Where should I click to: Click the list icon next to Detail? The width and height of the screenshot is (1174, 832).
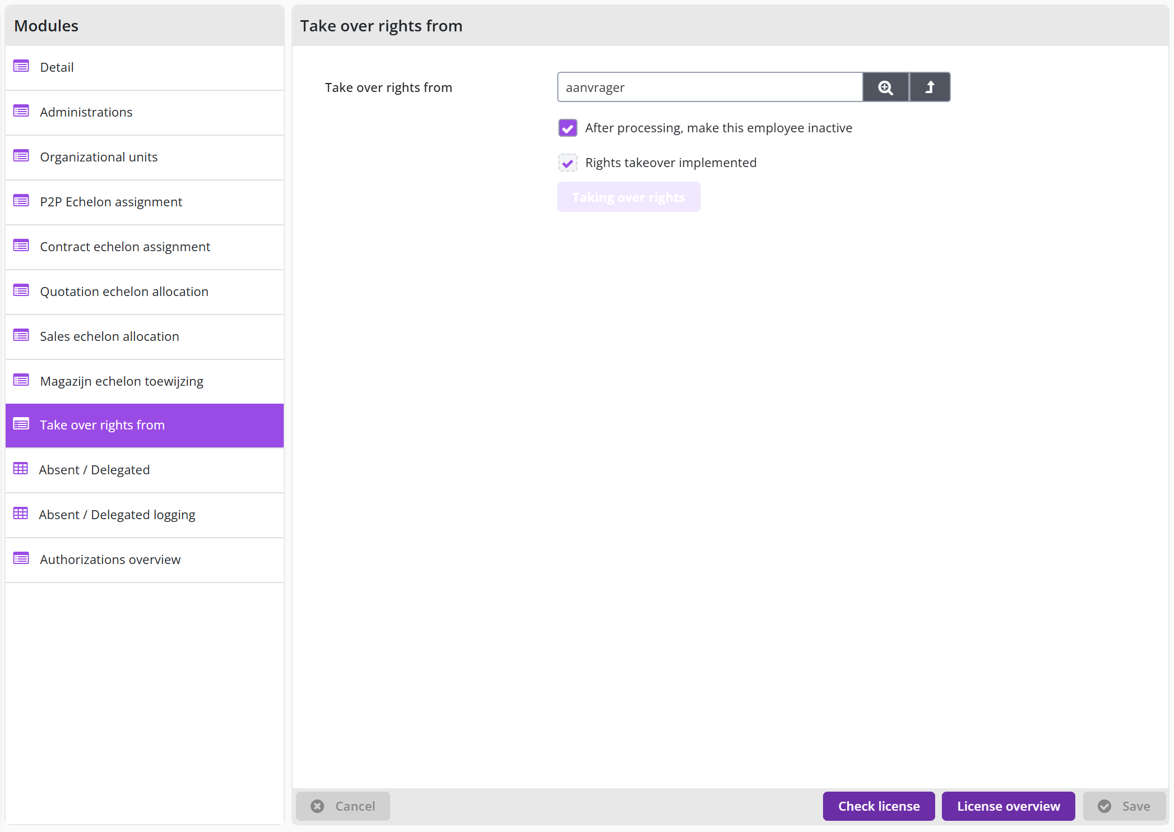tap(21, 67)
